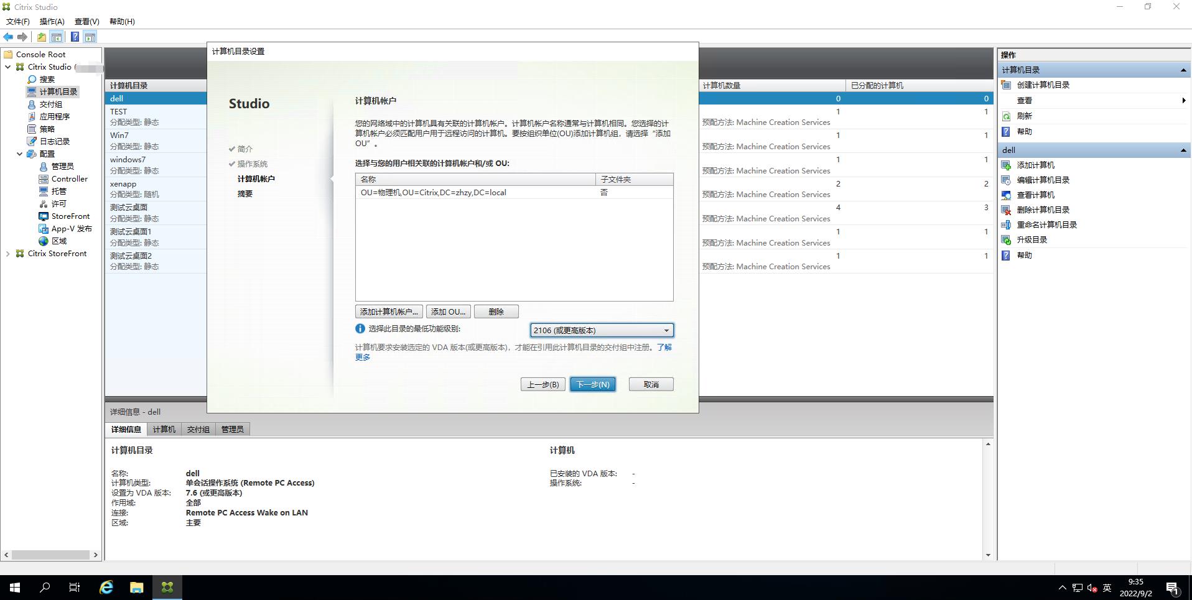This screenshot has height=600, width=1192.
Task: Open Internet Explorer from taskbar
Action: (x=106, y=587)
